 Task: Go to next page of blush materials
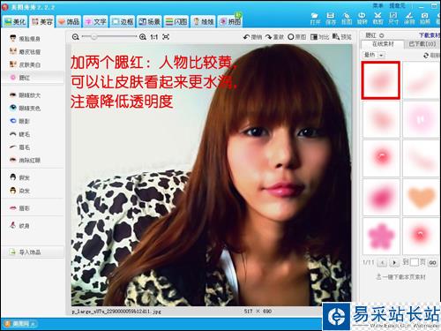coord(394,262)
